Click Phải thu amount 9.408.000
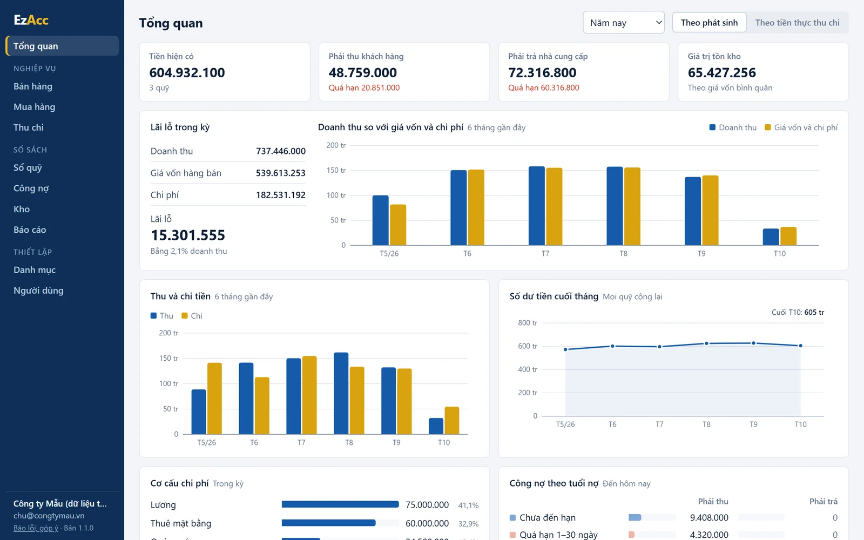Image resolution: width=864 pixels, height=540 pixels. pyautogui.click(x=709, y=517)
